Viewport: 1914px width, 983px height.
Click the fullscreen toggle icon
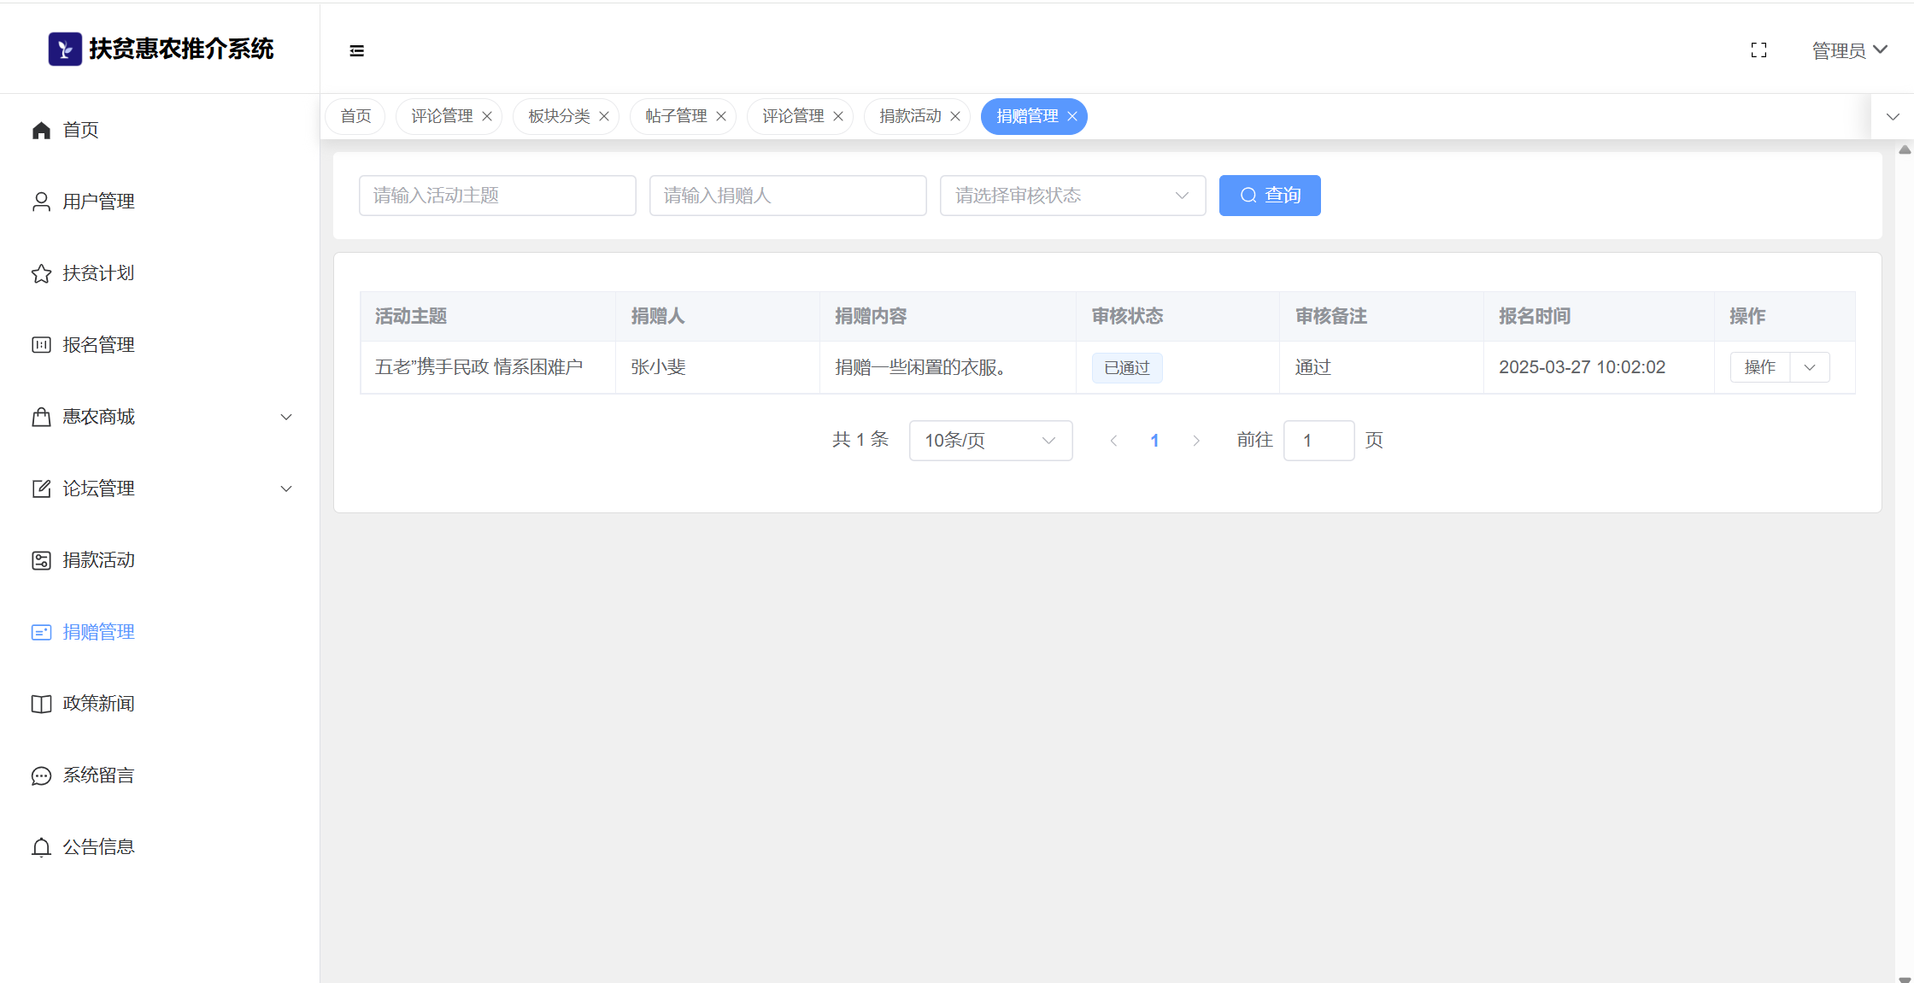click(1758, 50)
